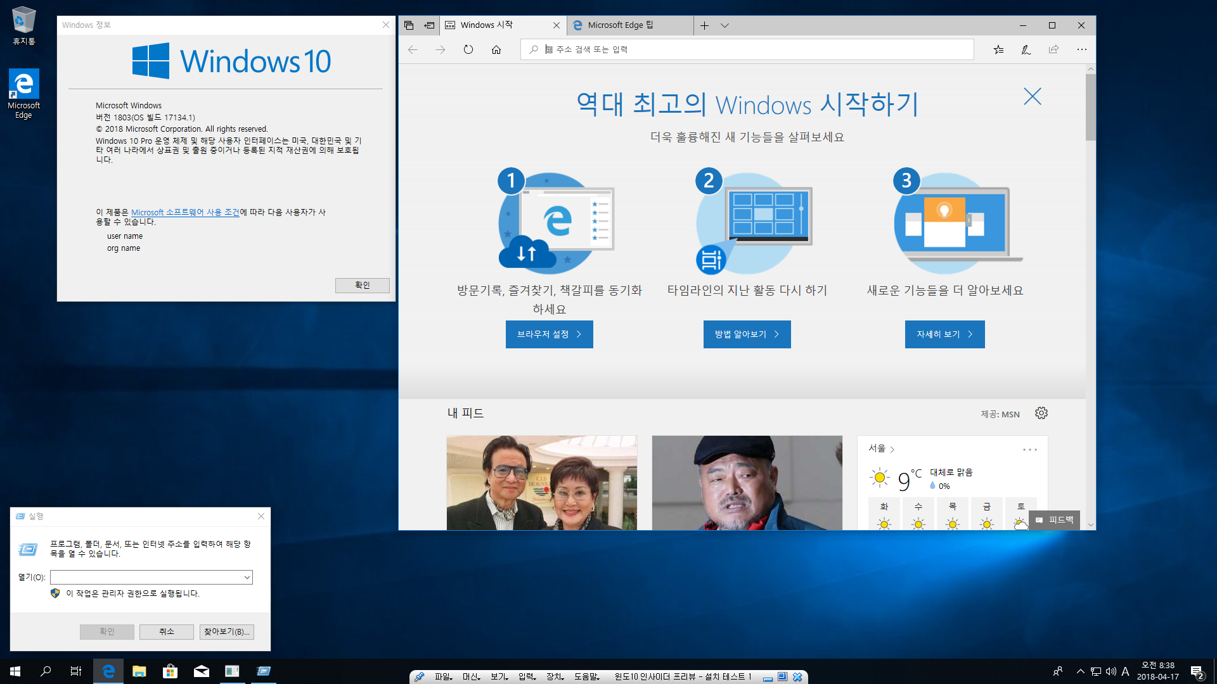
Task: Open feed settings gear icon
Action: tap(1041, 413)
